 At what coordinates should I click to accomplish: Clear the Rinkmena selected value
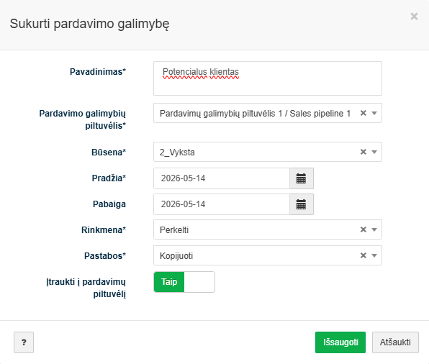tap(363, 229)
